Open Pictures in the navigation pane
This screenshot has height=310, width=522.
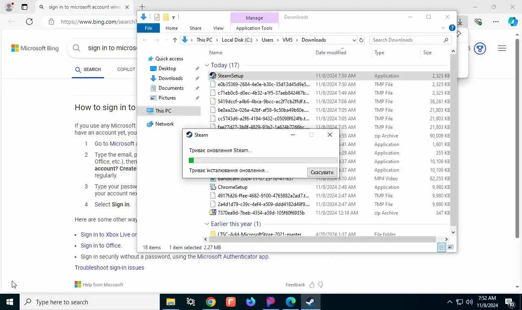pyautogui.click(x=167, y=98)
